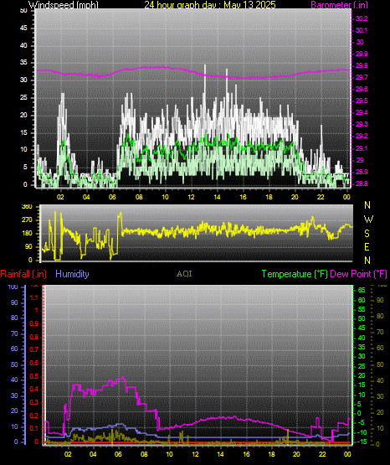Click hour label 12 under windspeed graph
Viewport: 390px width, 465px height.
(x=191, y=197)
